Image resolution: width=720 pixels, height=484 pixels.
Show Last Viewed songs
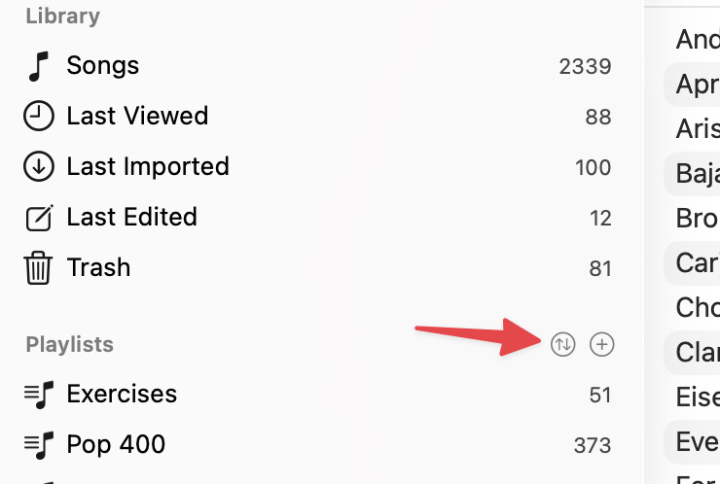(x=137, y=117)
